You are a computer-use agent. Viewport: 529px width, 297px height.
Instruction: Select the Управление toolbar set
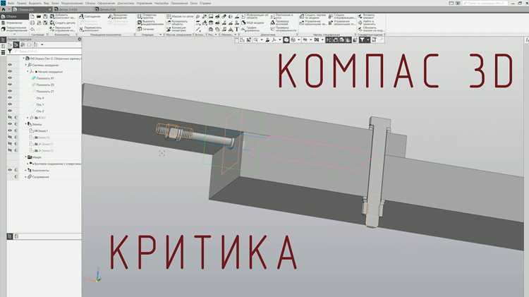click(x=14, y=23)
